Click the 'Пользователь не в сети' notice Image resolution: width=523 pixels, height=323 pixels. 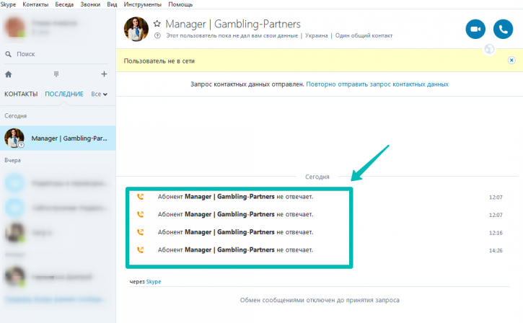pos(159,61)
